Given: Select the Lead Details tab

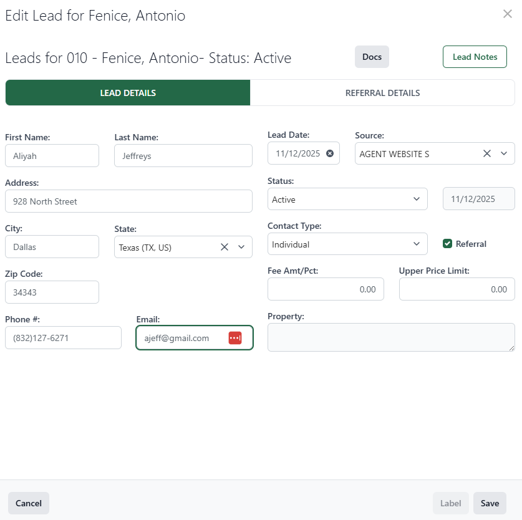Looking at the screenshot, I should 127,92.
